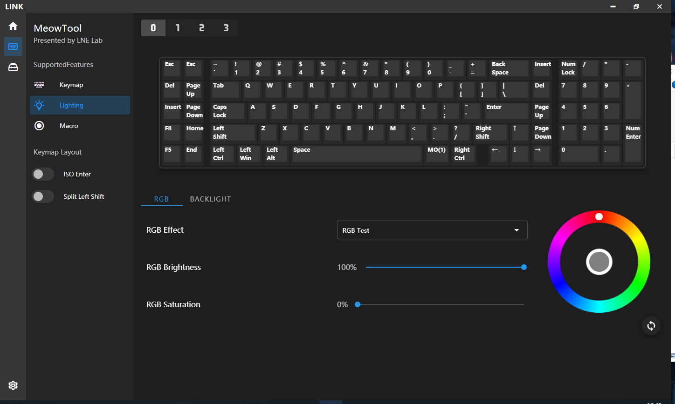
Task: Select the keyboard icon in left sidebar
Action: coord(13,47)
